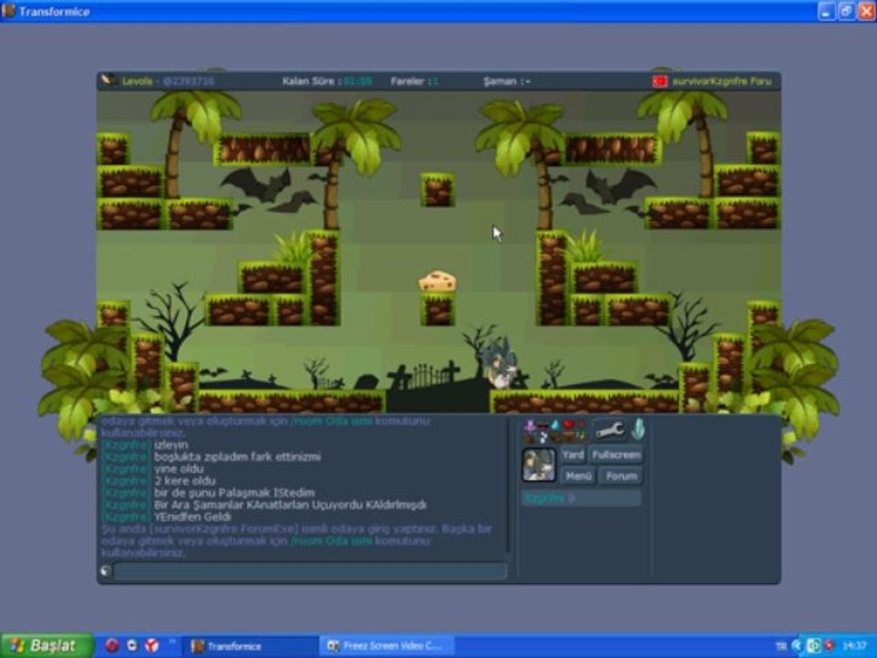Click the chat channel icon beside input
This screenshot has height=658, width=877.
click(x=106, y=570)
